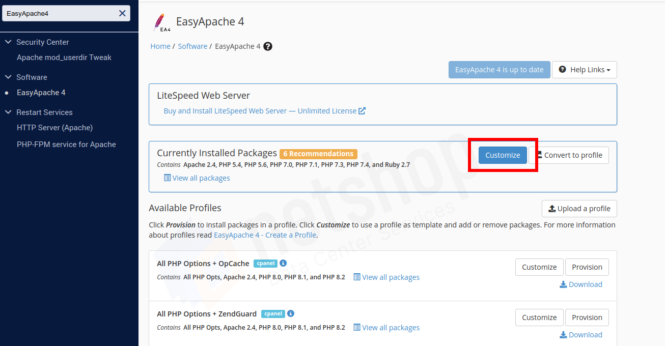Screen dimensions: 665x346
Task: Collapse the Software section chevron
Action: point(8,77)
